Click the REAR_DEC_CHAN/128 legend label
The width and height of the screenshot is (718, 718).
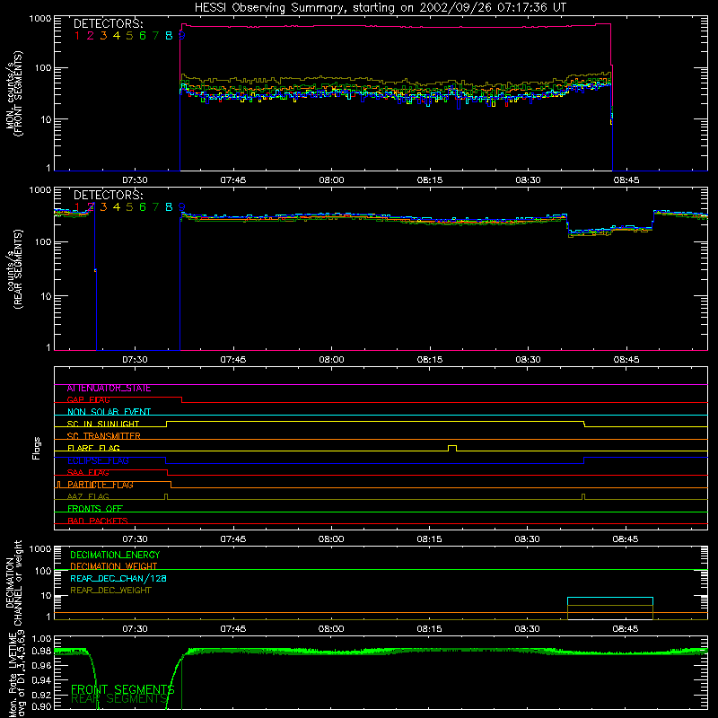(x=118, y=578)
